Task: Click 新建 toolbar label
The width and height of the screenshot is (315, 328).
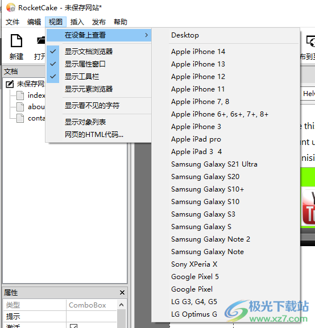Action: tap(16, 56)
